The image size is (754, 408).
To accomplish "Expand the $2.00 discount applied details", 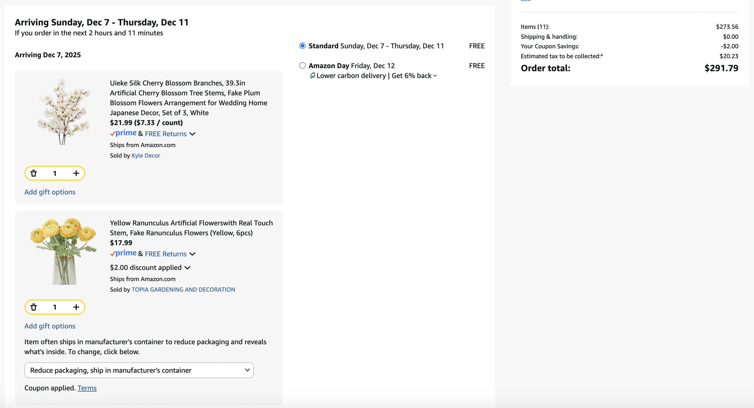I will pyautogui.click(x=187, y=268).
